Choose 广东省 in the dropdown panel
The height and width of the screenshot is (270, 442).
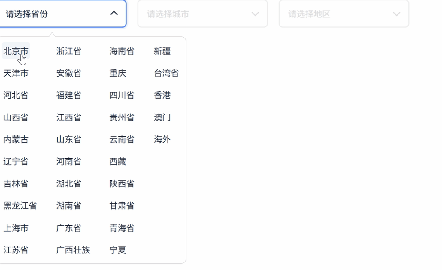tap(68, 228)
